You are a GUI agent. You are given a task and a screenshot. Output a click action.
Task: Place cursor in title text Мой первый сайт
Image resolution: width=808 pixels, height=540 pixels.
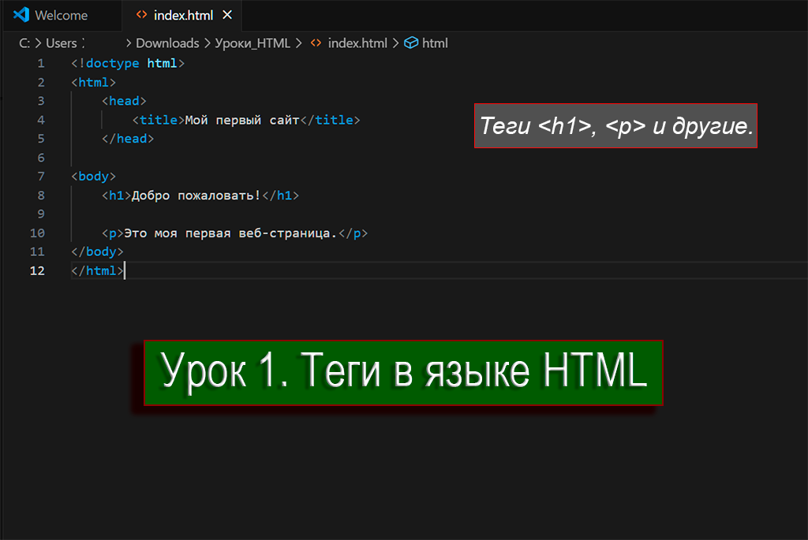[x=241, y=120]
